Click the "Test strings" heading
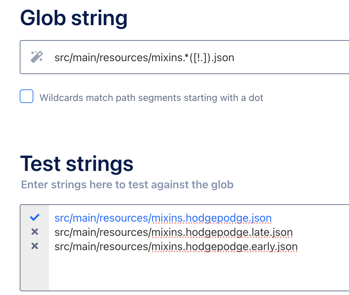This screenshot has height=295, width=349. point(77,163)
